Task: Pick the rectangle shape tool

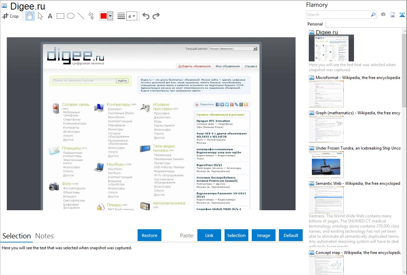Action: click(60, 16)
